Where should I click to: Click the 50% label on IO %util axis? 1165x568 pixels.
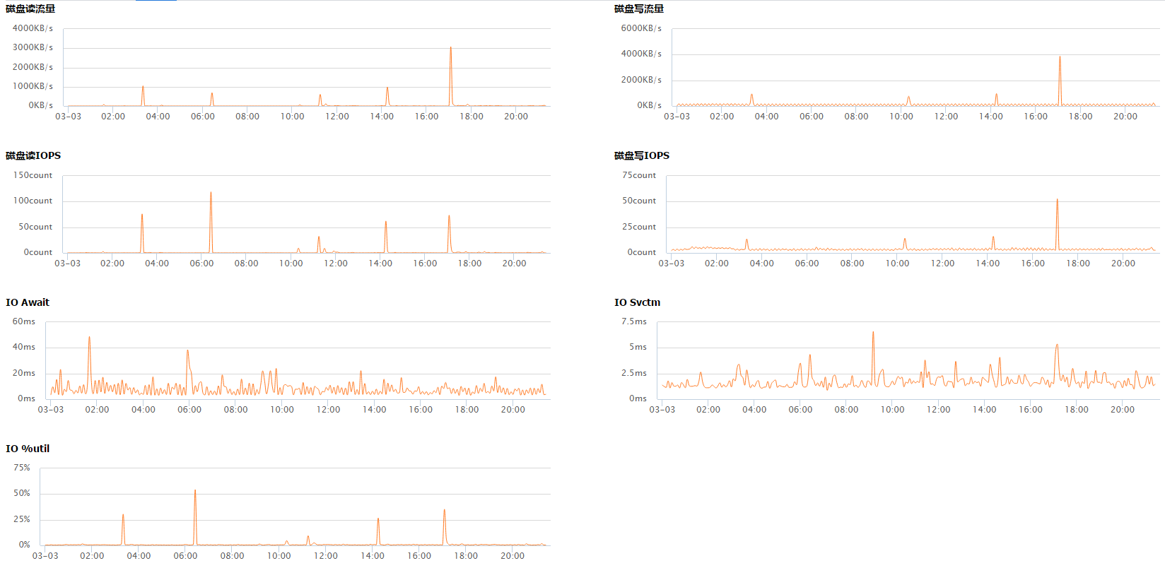click(22, 493)
